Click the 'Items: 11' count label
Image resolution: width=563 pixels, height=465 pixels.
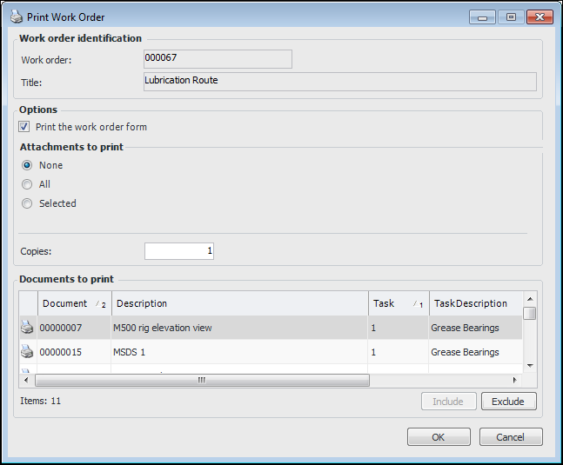pos(41,401)
